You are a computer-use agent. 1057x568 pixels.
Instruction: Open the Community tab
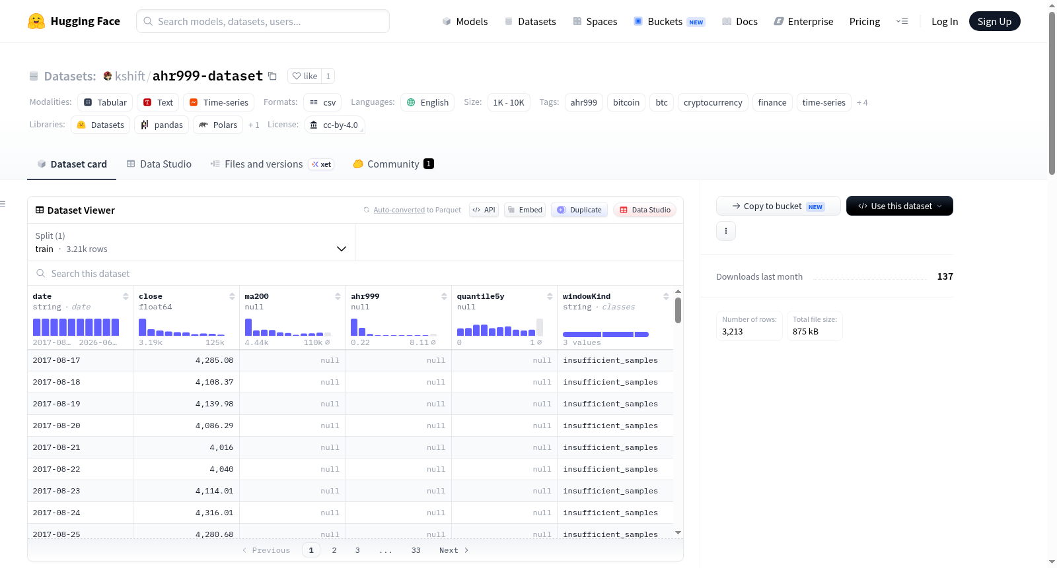tap(393, 164)
